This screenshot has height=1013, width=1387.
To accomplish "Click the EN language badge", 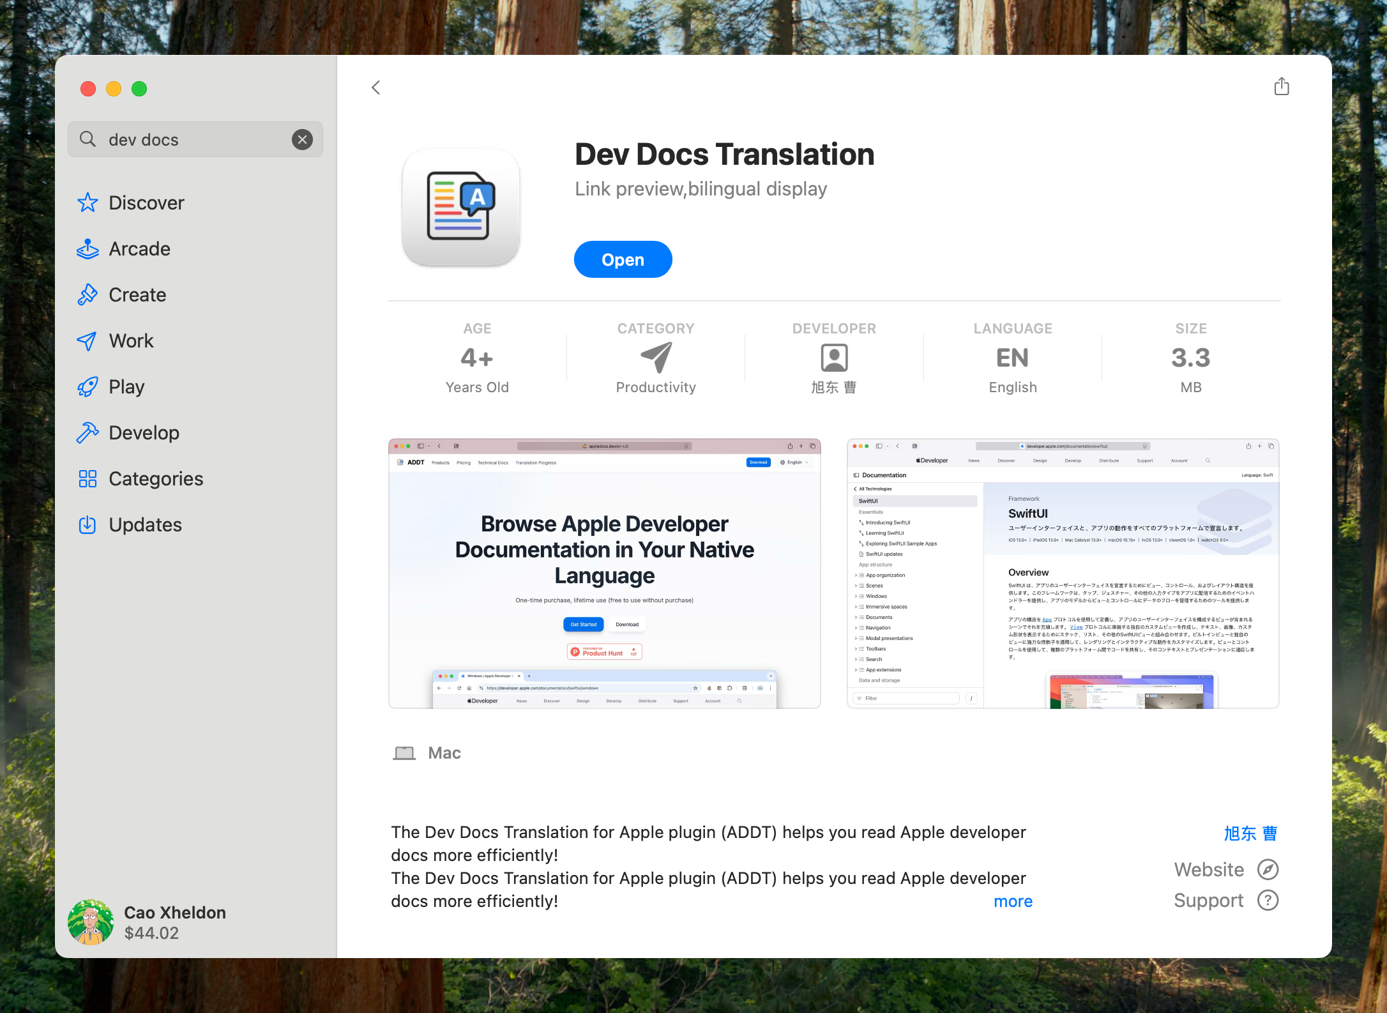I will point(1012,358).
